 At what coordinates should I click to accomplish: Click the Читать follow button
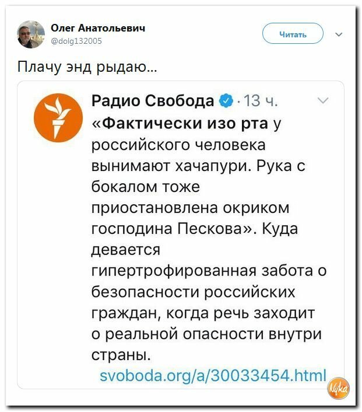click(x=293, y=33)
